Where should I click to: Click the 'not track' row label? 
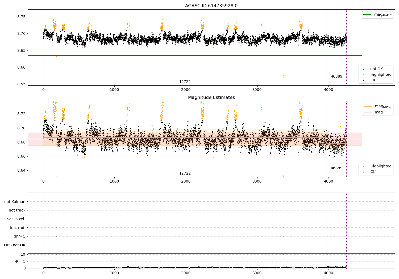[x=17, y=210]
